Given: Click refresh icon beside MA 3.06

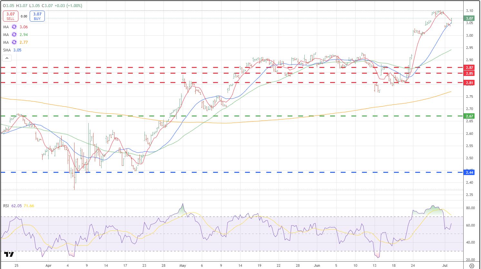Looking at the screenshot, I should (x=14, y=27).
